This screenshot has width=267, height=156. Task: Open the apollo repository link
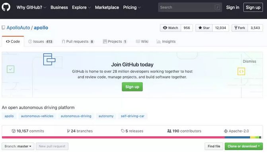[x=41, y=28]
